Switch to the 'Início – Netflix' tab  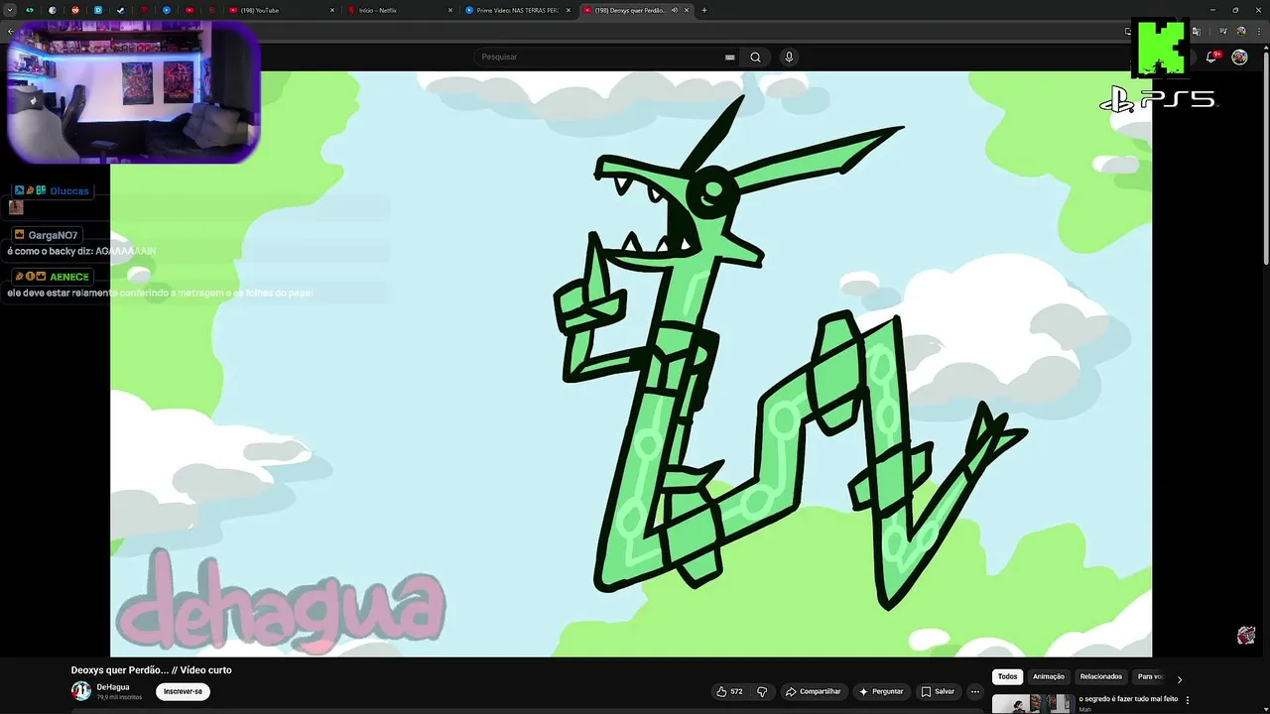tap(402, 10)
